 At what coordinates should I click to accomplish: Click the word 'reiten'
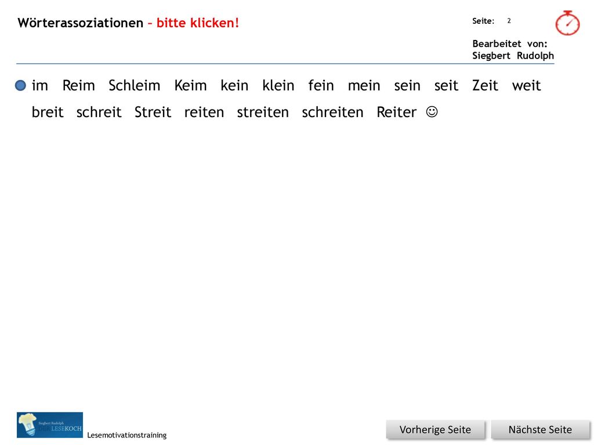[204, 112]
